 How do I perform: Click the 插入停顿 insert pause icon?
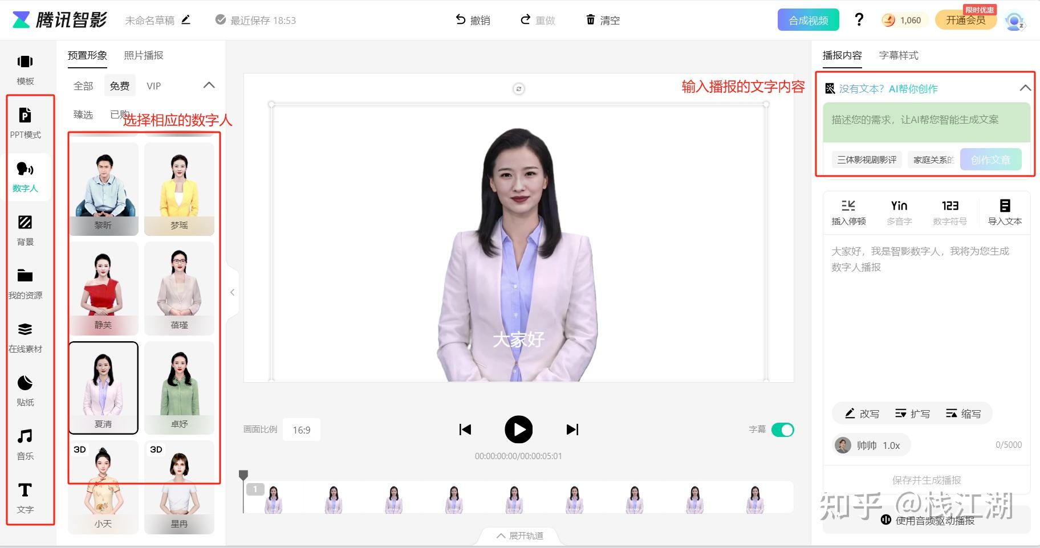point(848,212)
